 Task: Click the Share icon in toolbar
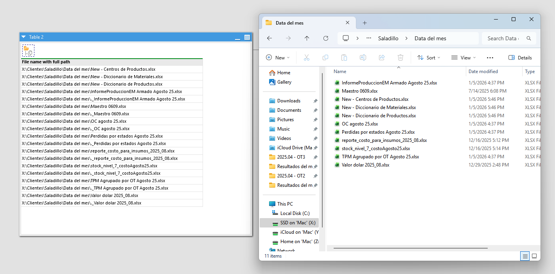click(381, 57)
